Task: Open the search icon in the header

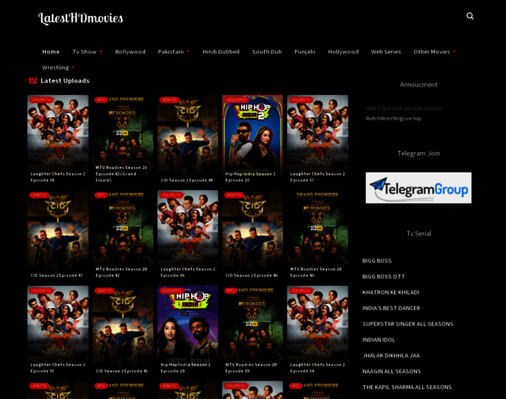Action: tap(470, 16)
